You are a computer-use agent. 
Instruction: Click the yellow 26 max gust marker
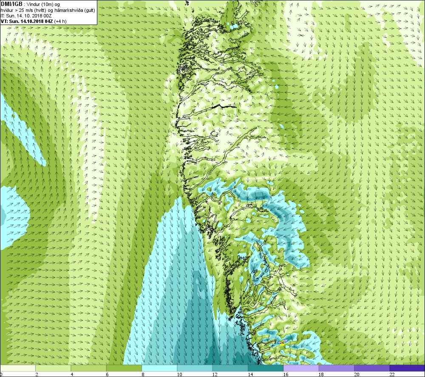(x=282, y=343)
